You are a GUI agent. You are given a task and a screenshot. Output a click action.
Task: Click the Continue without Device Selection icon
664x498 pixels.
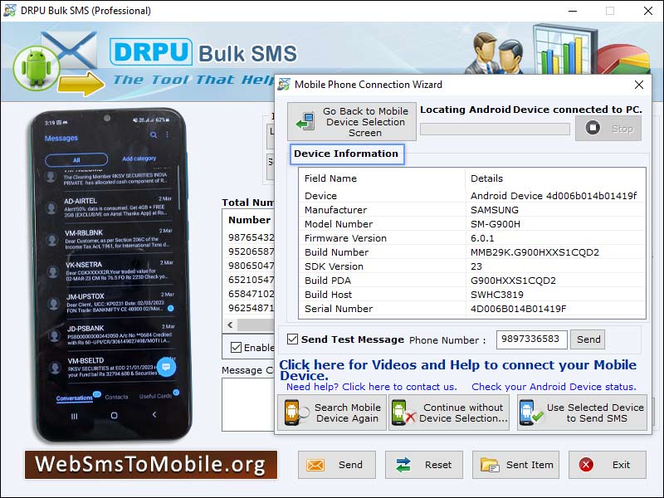tap(403, 413)
